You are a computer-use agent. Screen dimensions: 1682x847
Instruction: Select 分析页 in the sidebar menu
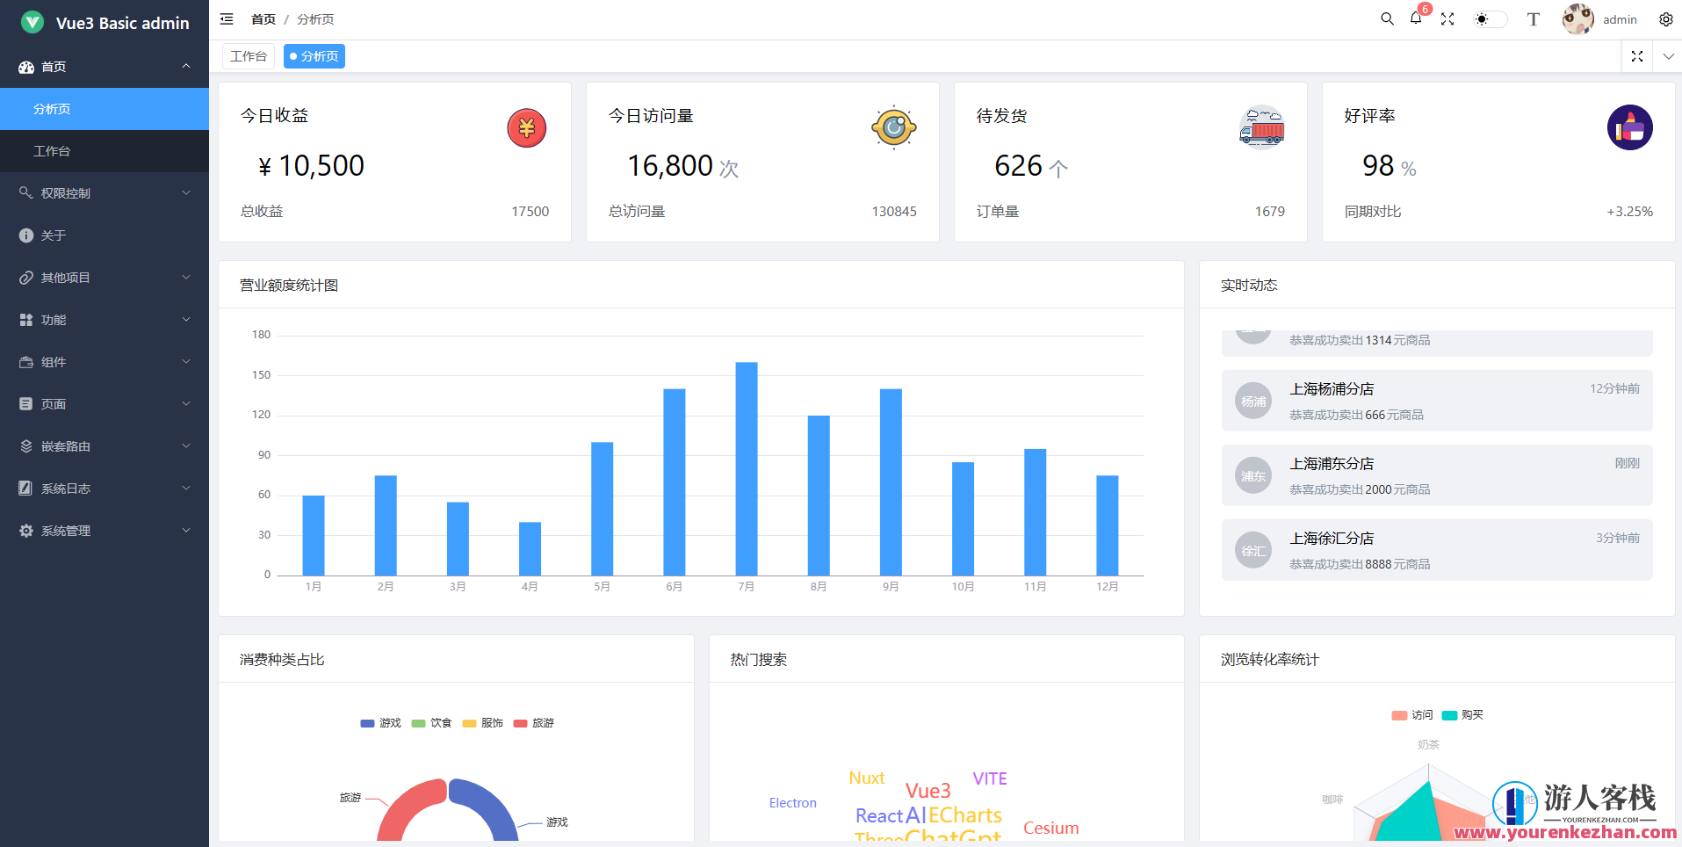point(105,108)
